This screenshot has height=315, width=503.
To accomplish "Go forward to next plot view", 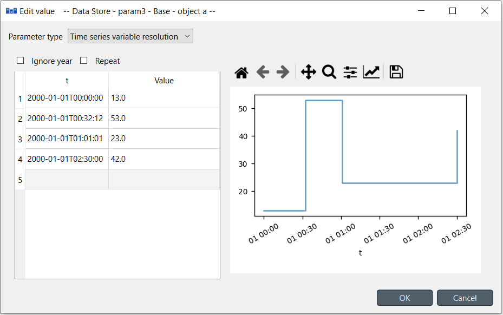I will [283, 72].
